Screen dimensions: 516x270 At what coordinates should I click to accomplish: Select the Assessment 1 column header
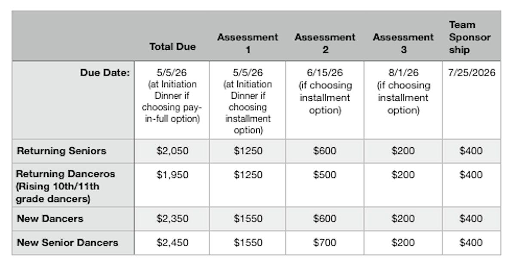pyautogui.click(x=247, y=43)
